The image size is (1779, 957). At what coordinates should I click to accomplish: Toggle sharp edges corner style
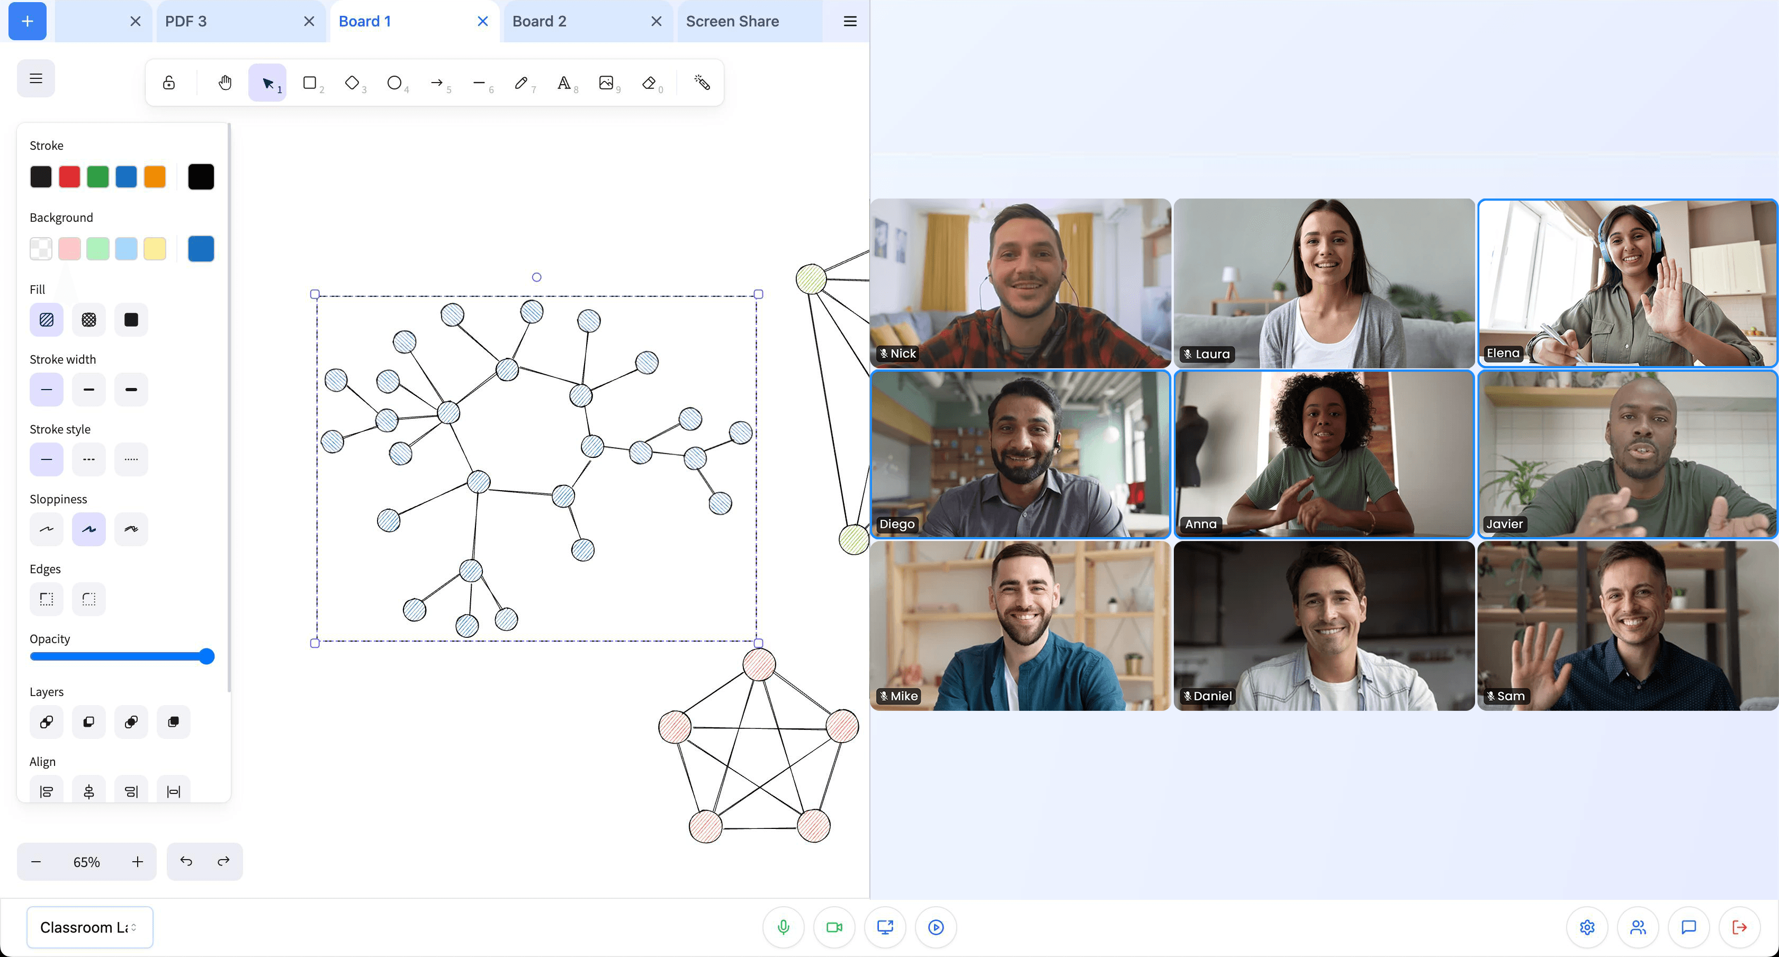46,599
